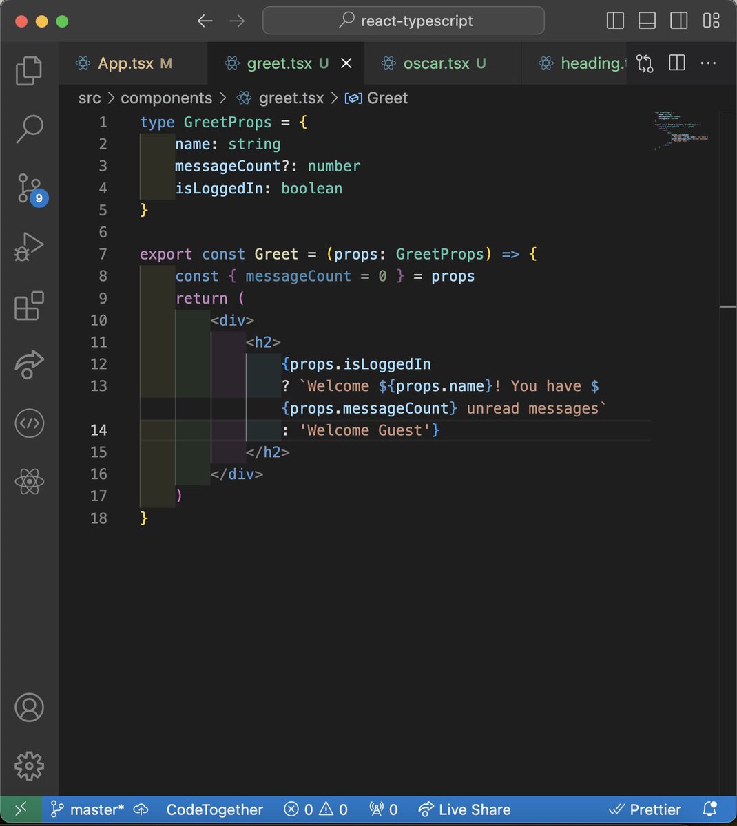Go forward with the right arrow
This screenshot has width=737, height=826.
237,21
